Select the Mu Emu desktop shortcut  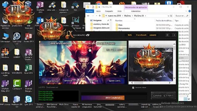(5, 53)
